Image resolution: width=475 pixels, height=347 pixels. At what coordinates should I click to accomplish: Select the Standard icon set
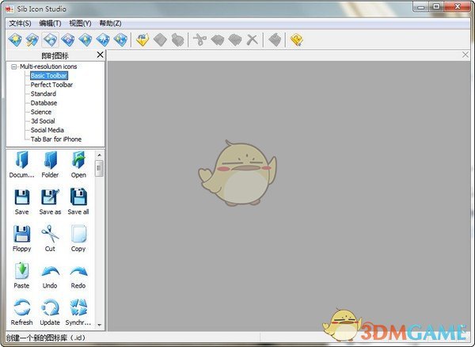44,93
